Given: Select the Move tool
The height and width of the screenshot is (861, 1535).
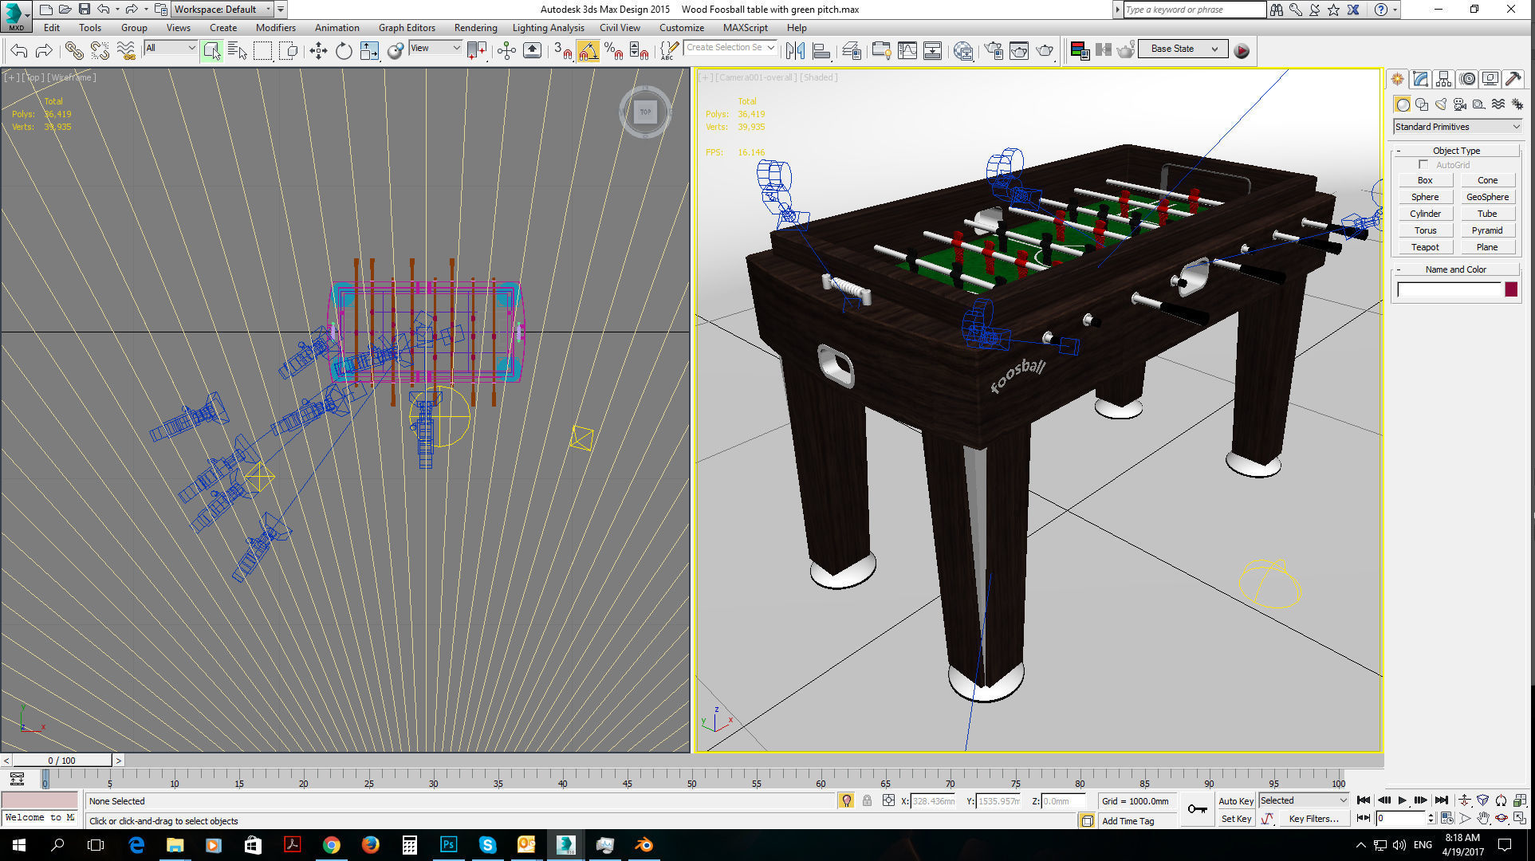Looking at the screenshot, I should [318, 51].
